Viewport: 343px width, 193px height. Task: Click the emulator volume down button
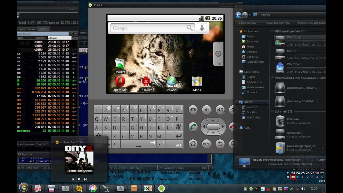click(x=207, y=109)
